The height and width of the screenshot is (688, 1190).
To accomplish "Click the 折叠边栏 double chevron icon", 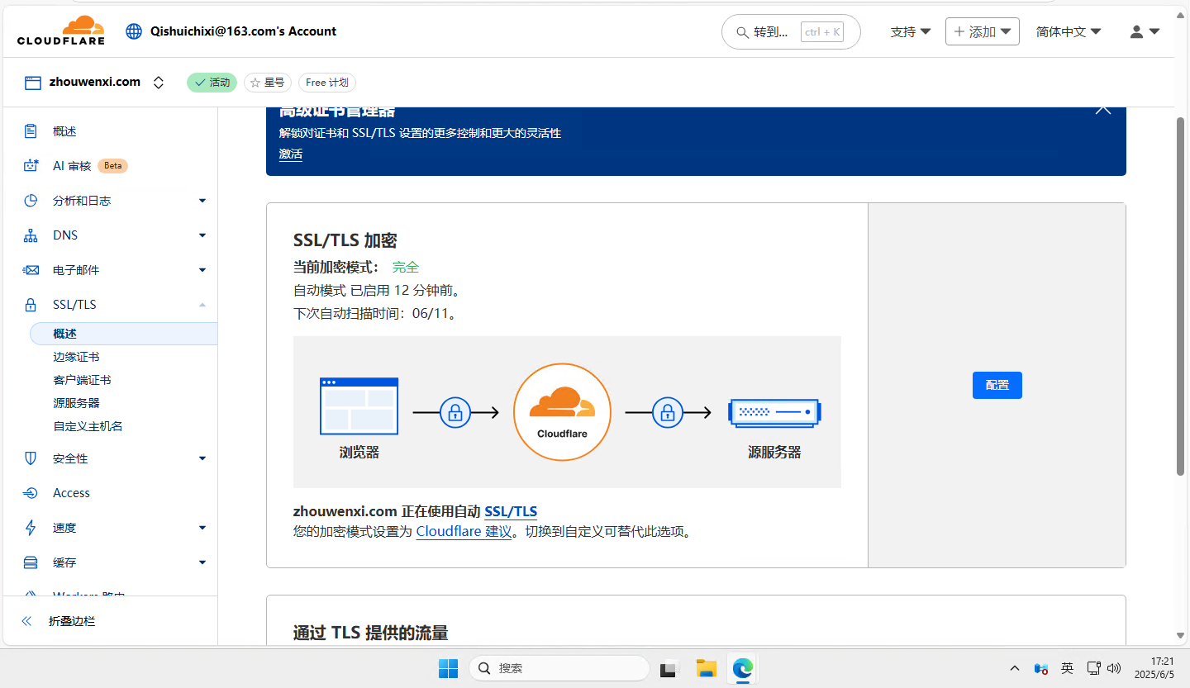I will tap(26, 621).
